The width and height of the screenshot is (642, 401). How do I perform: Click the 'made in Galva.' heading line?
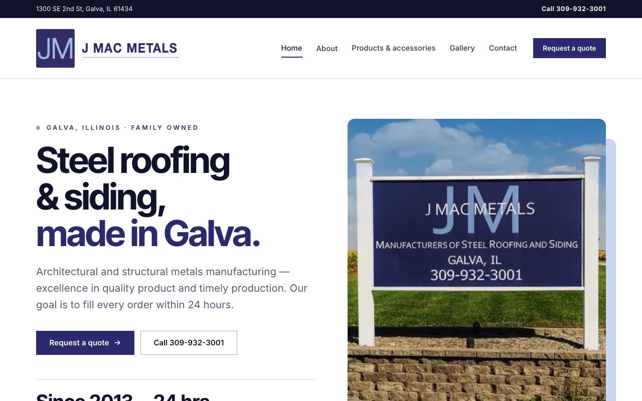point(148,234)
